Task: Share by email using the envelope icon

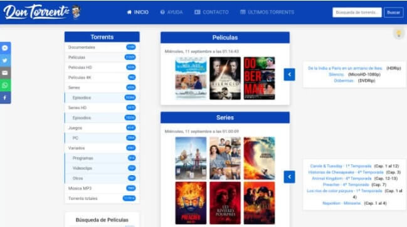Action: 5,73
